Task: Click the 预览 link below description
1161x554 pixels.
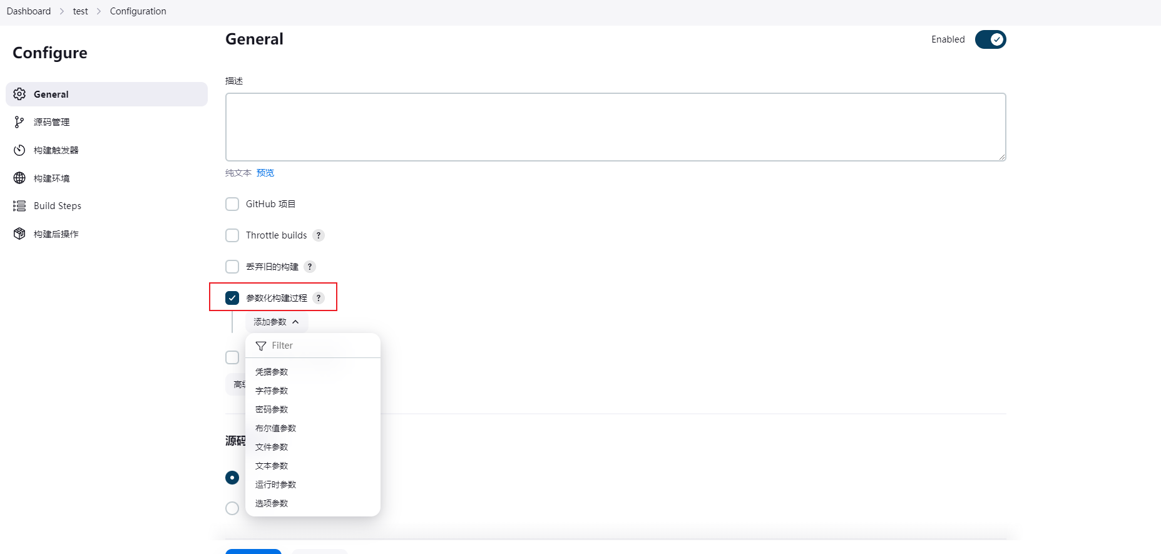Action: tap(265, 173)
